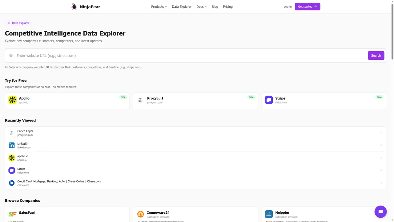The height and width of the screenshot is (222, 394).
Task: Click the NinjaPear brand name
Action: 90,6
